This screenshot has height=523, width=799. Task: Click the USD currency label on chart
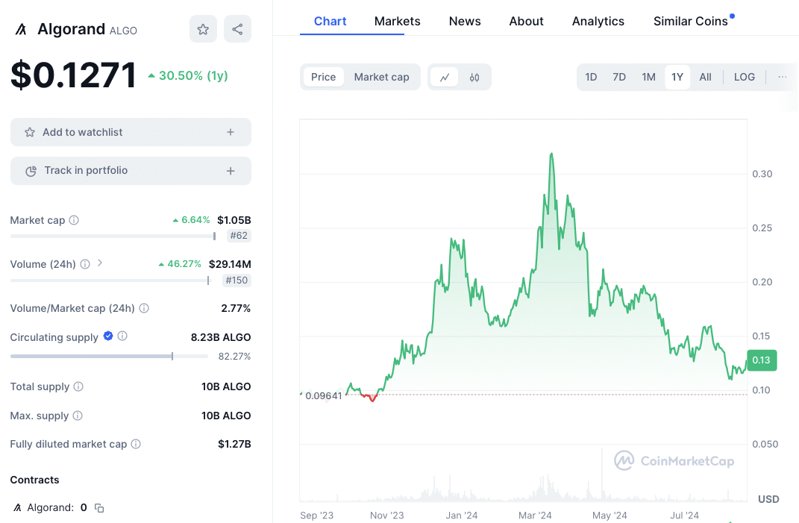click(x=768, y=499)
